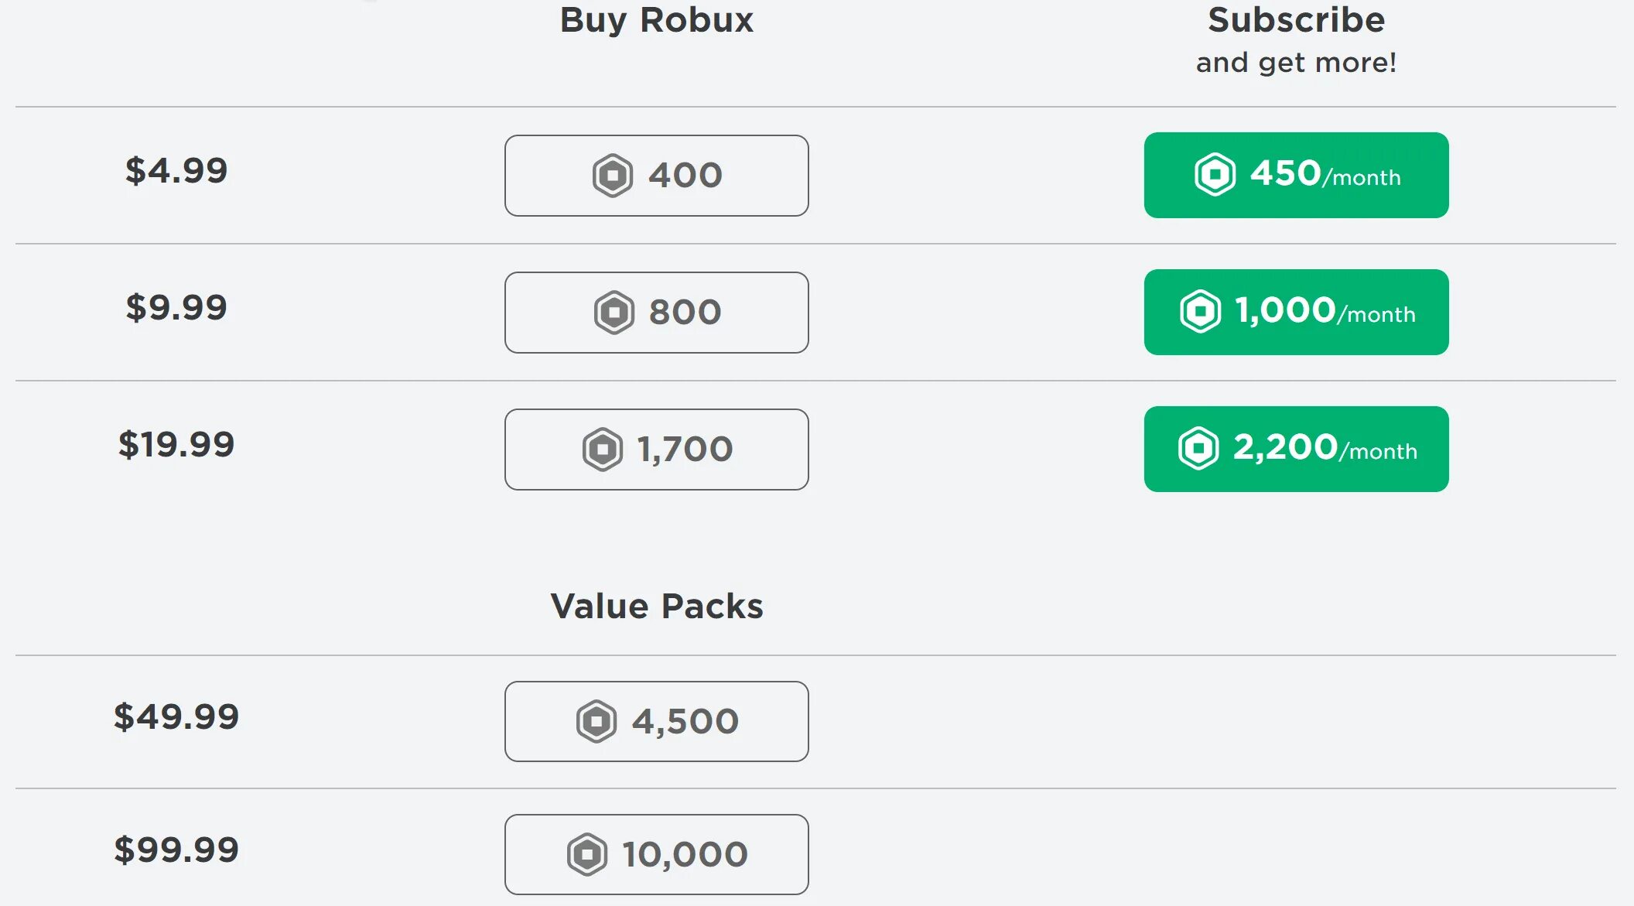Click the Value Packs heading
This screenshot has width=1634, height=906.
click(657, 606)
